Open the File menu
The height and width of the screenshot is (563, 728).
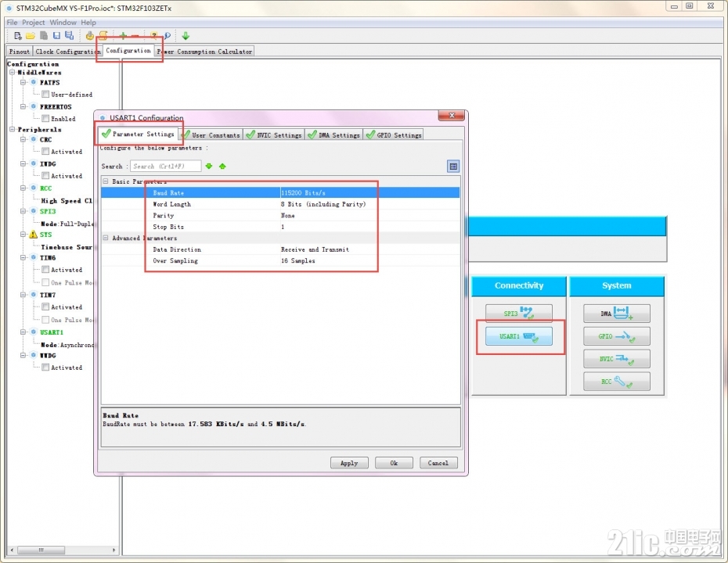tap(12, 22)
